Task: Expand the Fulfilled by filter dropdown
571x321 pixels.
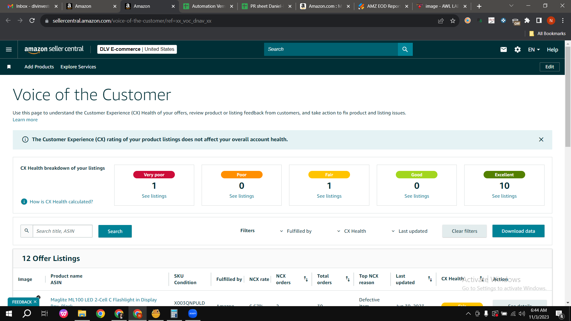Action: (x=296, y=231)
